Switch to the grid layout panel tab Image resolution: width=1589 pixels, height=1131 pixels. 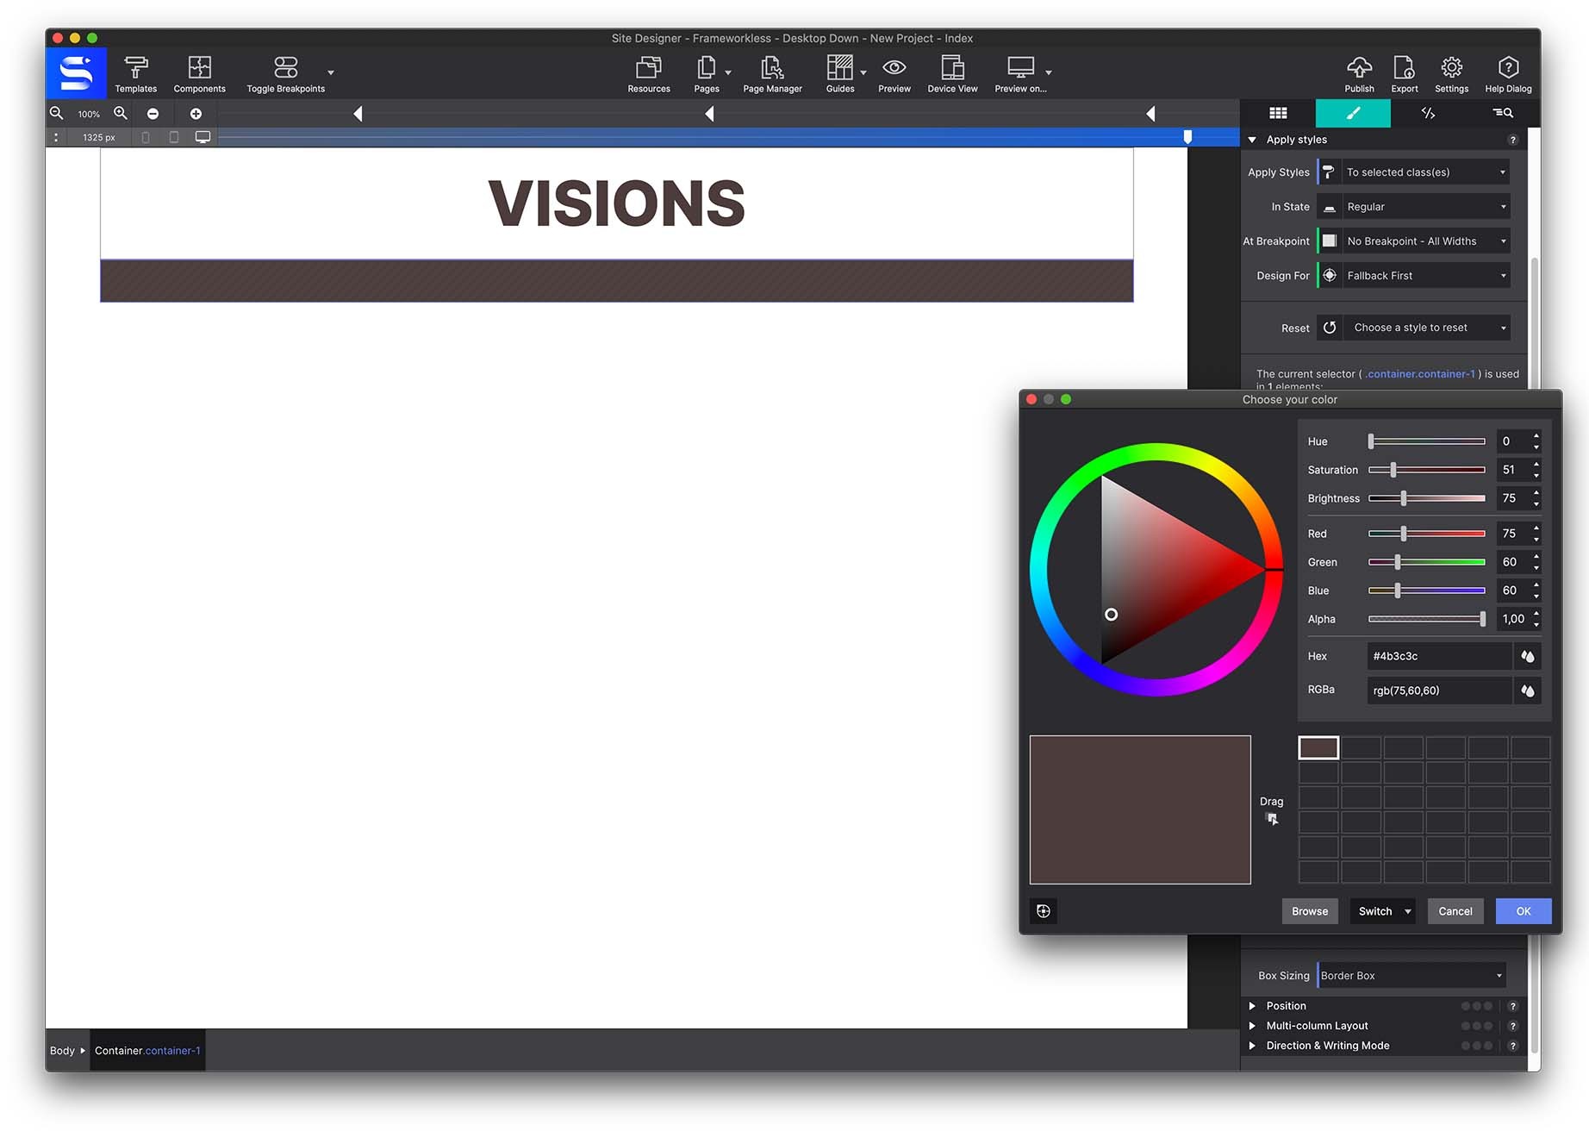coord(1278,113)
